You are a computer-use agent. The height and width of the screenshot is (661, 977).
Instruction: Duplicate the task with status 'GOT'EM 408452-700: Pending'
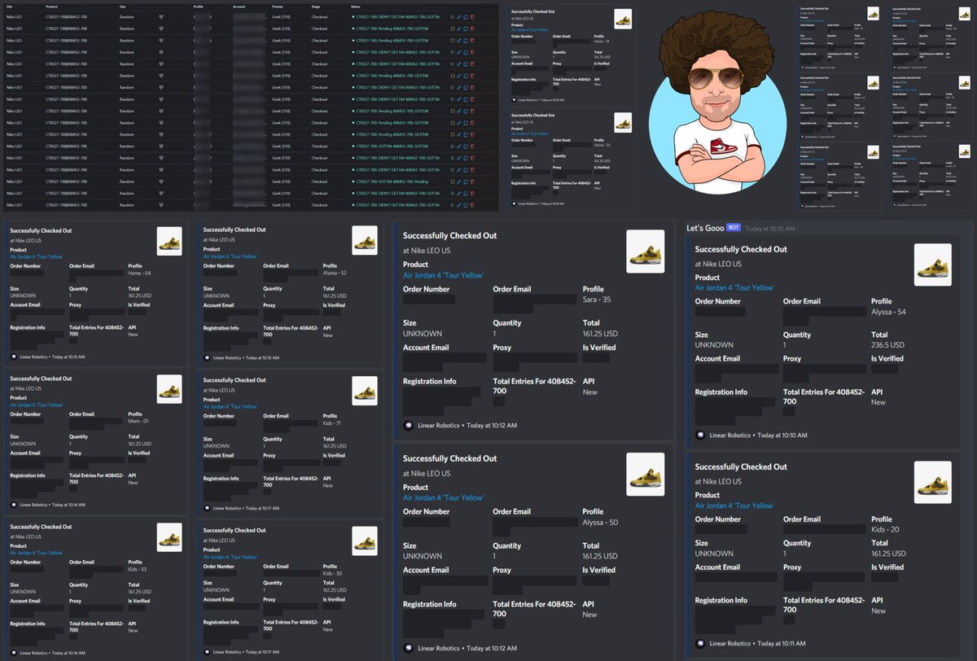coord(466,182)
